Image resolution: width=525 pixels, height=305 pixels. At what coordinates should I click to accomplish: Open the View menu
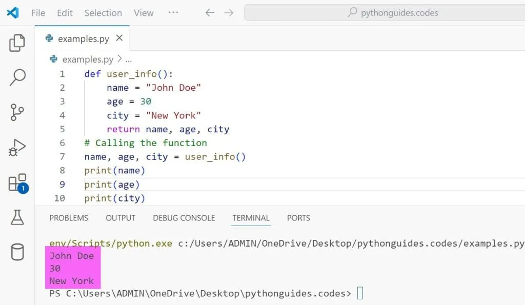(144, 13)
